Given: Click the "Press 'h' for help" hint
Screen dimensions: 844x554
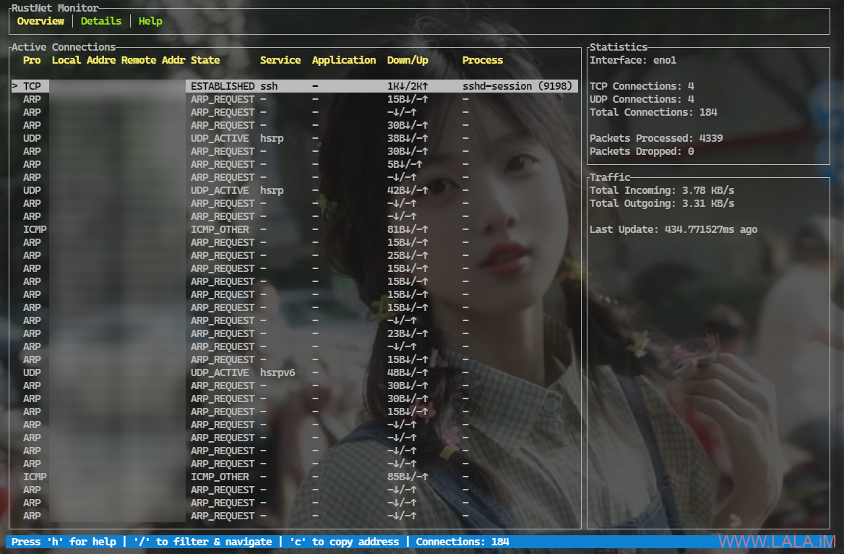Looking at the screenshot, I should click(64, 542).
